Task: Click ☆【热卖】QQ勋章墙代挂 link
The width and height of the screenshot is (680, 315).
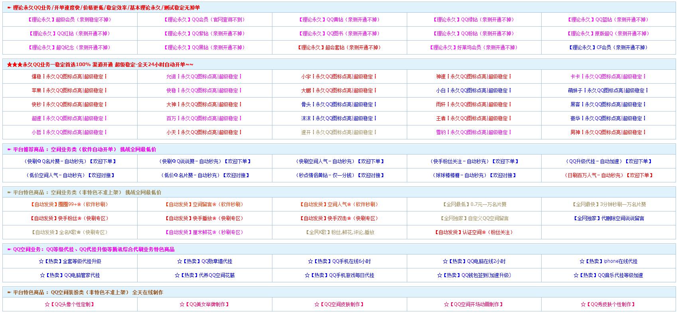Action: point(205,261)
